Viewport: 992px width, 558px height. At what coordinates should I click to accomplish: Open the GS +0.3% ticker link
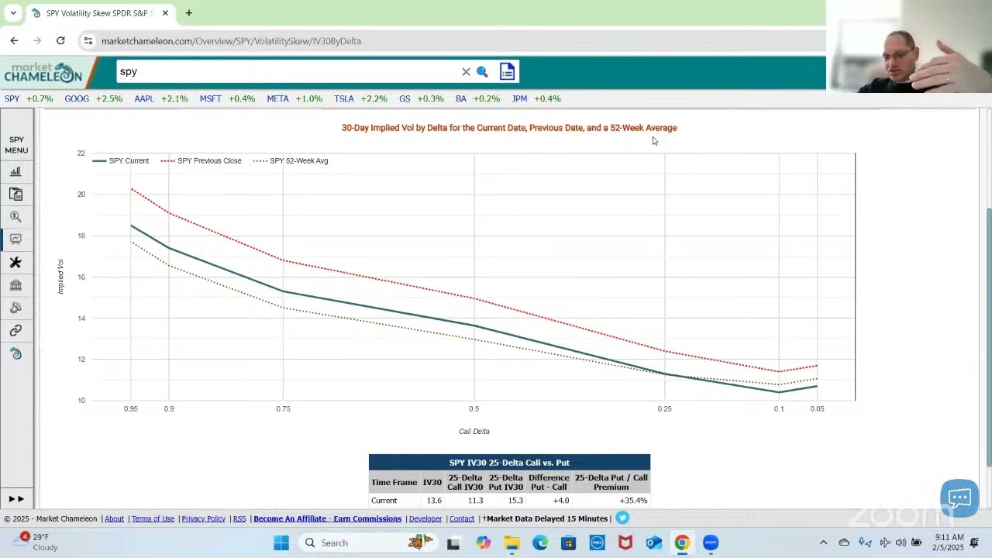[422, 98]
